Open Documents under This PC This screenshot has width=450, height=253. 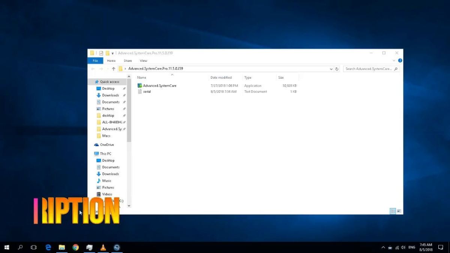111,167
